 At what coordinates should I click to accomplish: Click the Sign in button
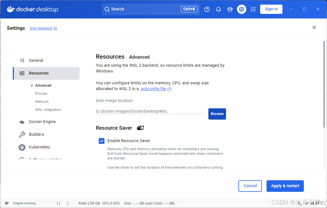pyautogui.click(x=271, y=9)
